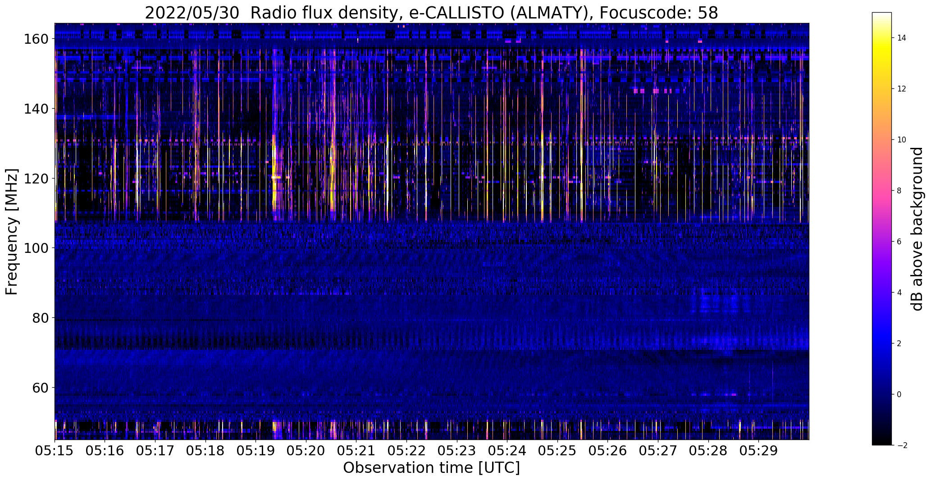Click the colorbar tick label 8
This screenshot has width=931, height=481.
tap(899, 191)
